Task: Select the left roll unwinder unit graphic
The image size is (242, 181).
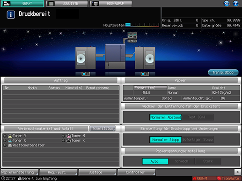Action: [x=86, y=58]
